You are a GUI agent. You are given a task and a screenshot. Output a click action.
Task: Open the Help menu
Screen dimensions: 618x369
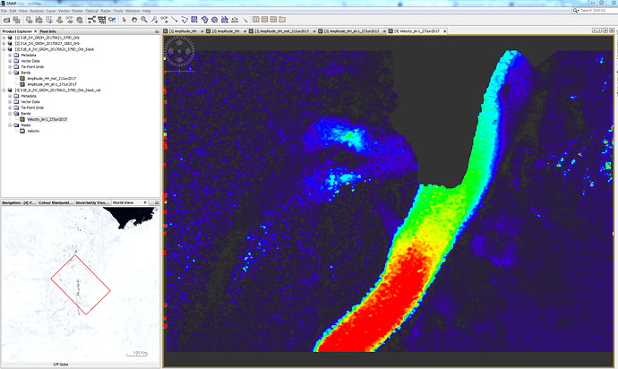pos(147,11)
